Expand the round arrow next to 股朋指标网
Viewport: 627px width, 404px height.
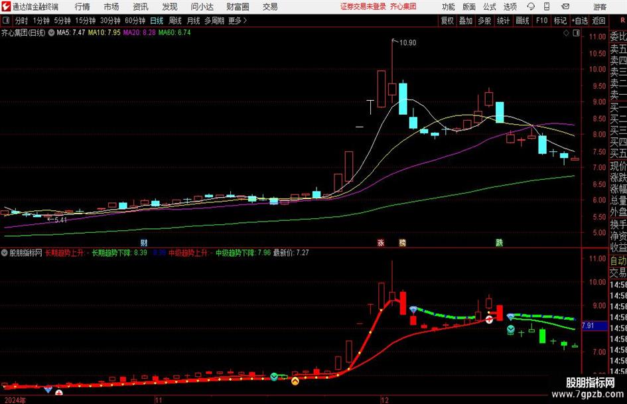(5, 253)
